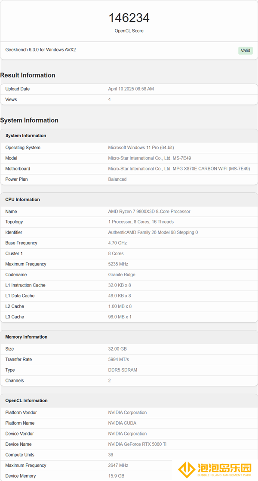
Task: Click the Views value '4'
Action: click(109, 99)
